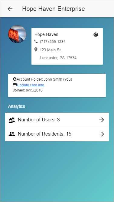Click the Hope Haven name on card
The height and width of the screenshot is (202, 114).
click(46, 34)
